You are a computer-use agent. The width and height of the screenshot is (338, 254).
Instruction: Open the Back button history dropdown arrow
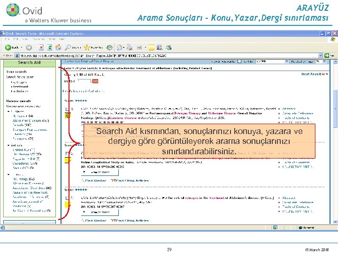[22, 48]
